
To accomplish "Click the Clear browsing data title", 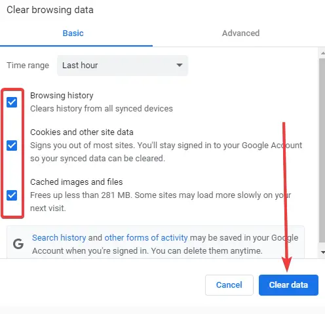I will click(x=50, y=10).
